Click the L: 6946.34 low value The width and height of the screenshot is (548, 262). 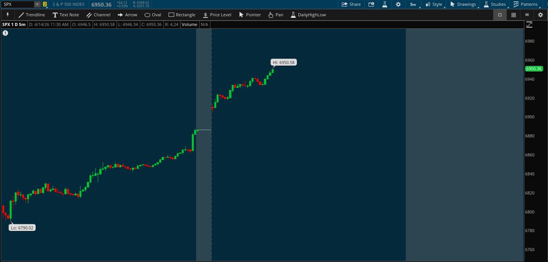[127, 24]
